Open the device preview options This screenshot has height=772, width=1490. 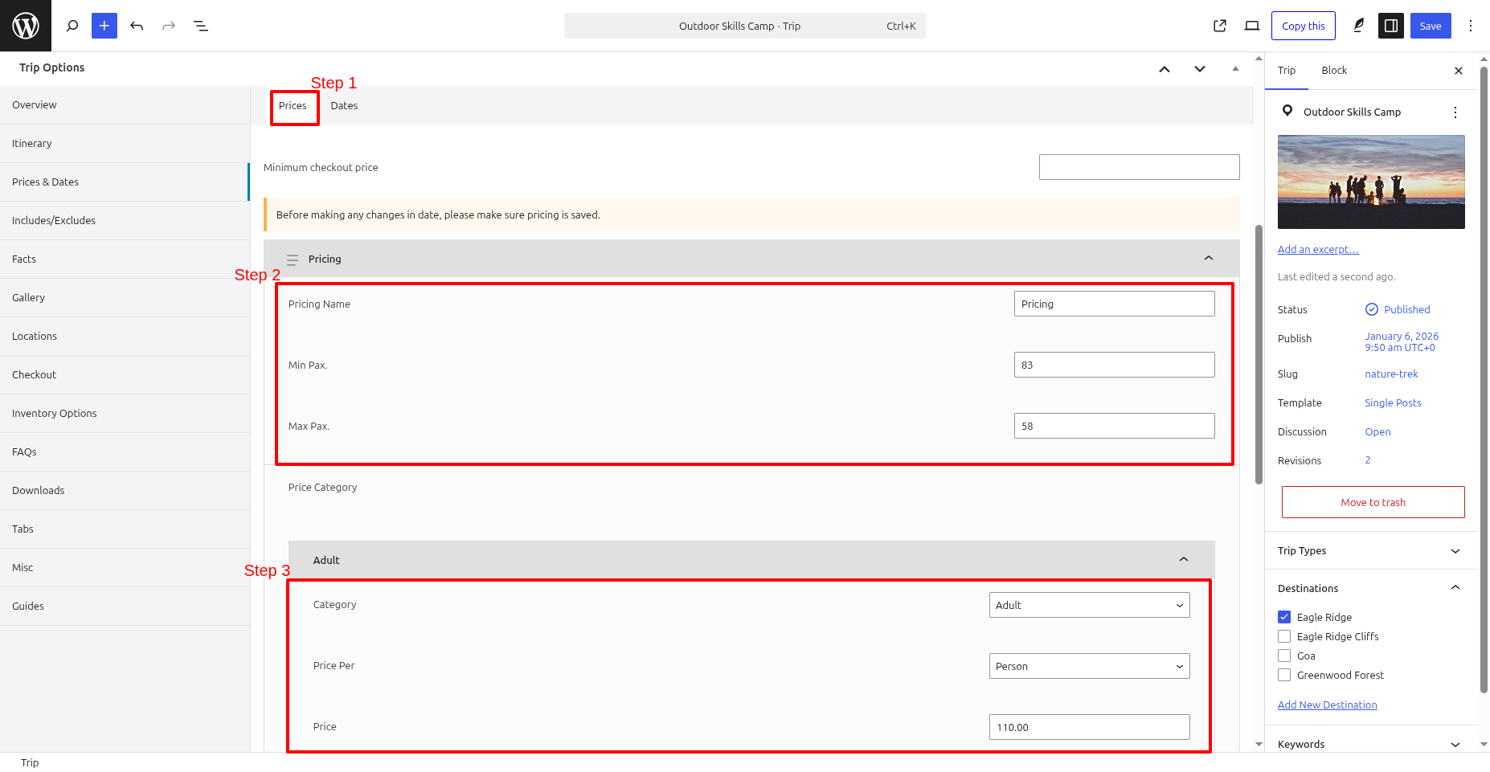point(1252,26)
